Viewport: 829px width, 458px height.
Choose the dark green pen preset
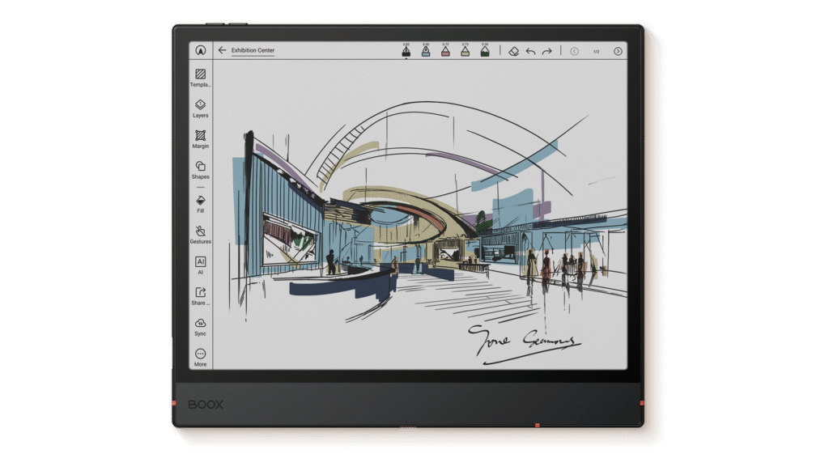485,51
